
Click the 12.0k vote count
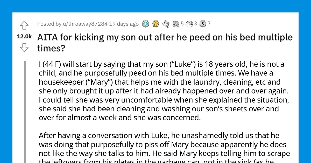(x=25, y=36)
